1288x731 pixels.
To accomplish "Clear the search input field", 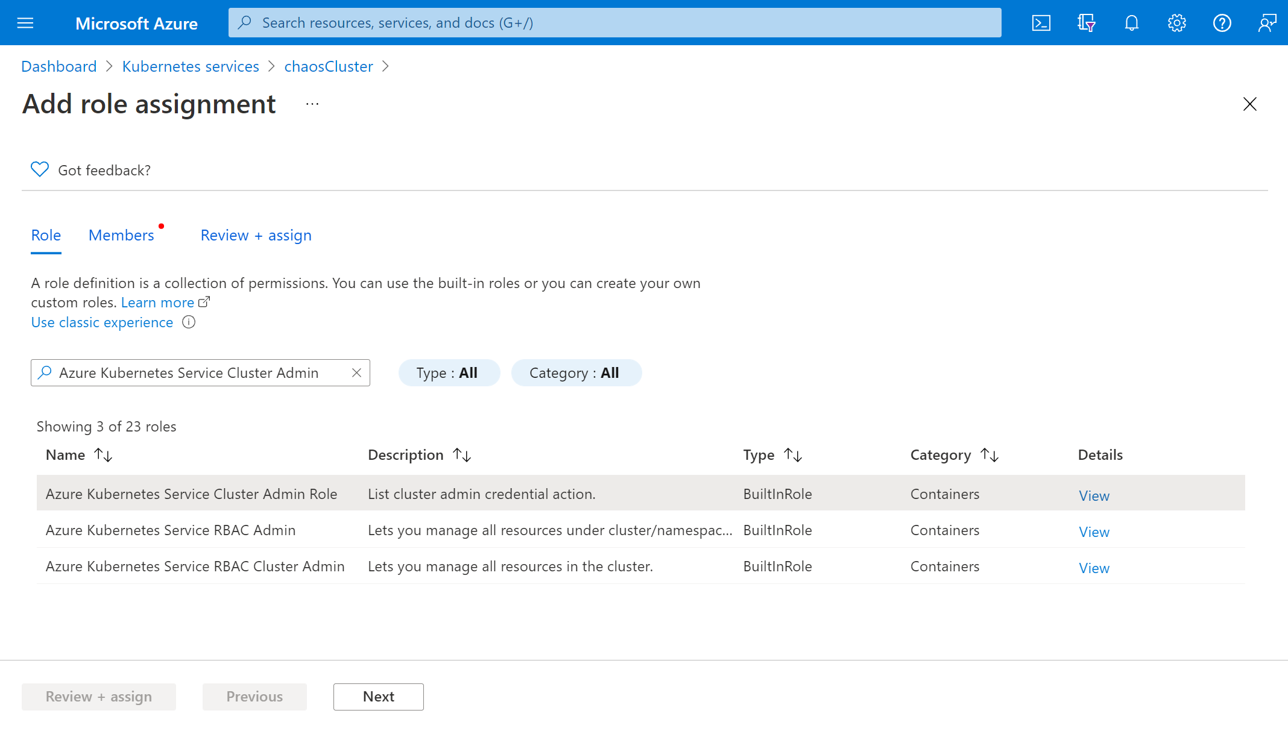I will coord(358,372).
